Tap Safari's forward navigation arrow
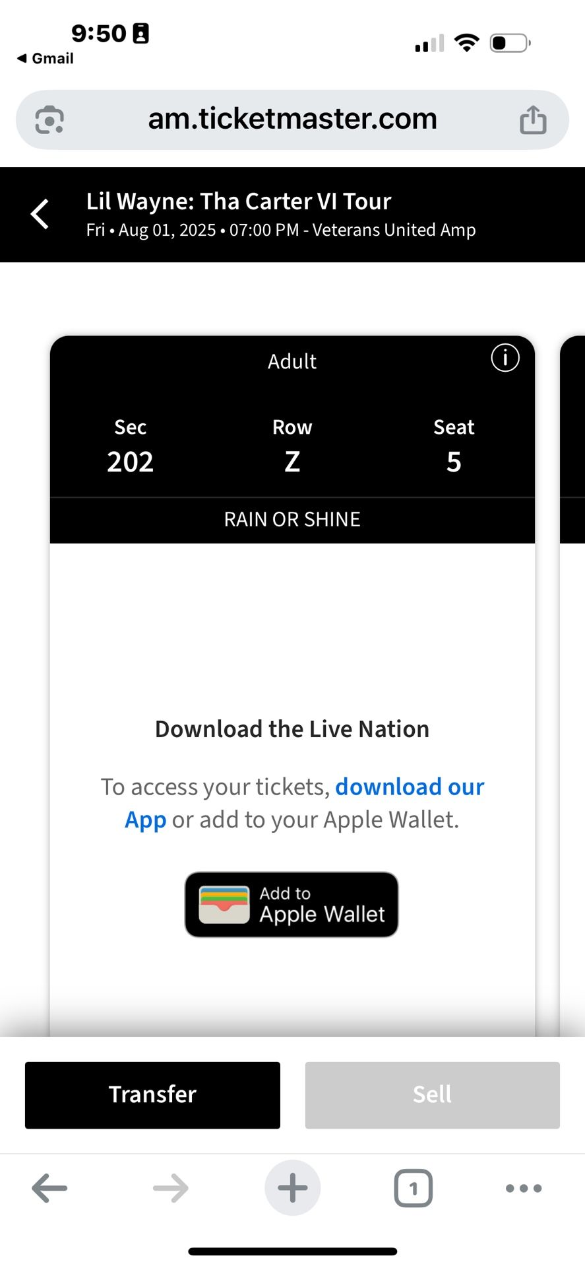Screen dimensions: 585x1268 169,1187
